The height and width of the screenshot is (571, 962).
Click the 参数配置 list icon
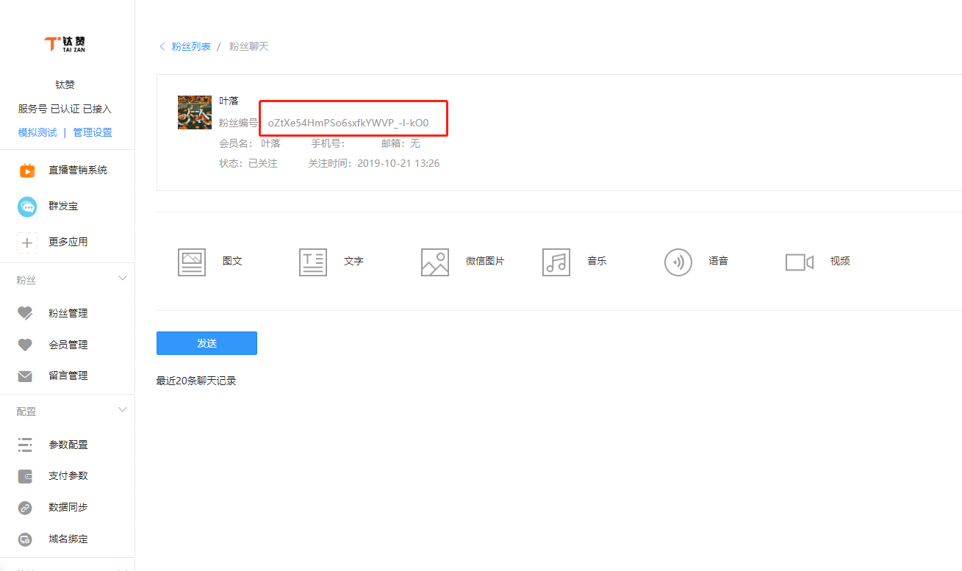[x=25, y=445]
